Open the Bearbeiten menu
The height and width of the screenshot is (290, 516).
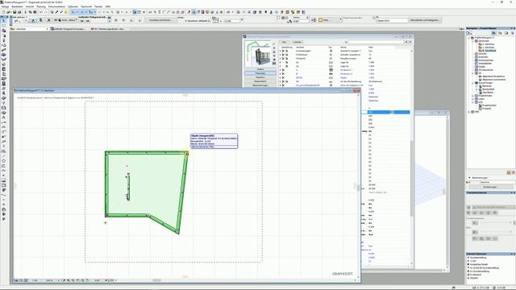pyautogui.click(x=18, y=6)
